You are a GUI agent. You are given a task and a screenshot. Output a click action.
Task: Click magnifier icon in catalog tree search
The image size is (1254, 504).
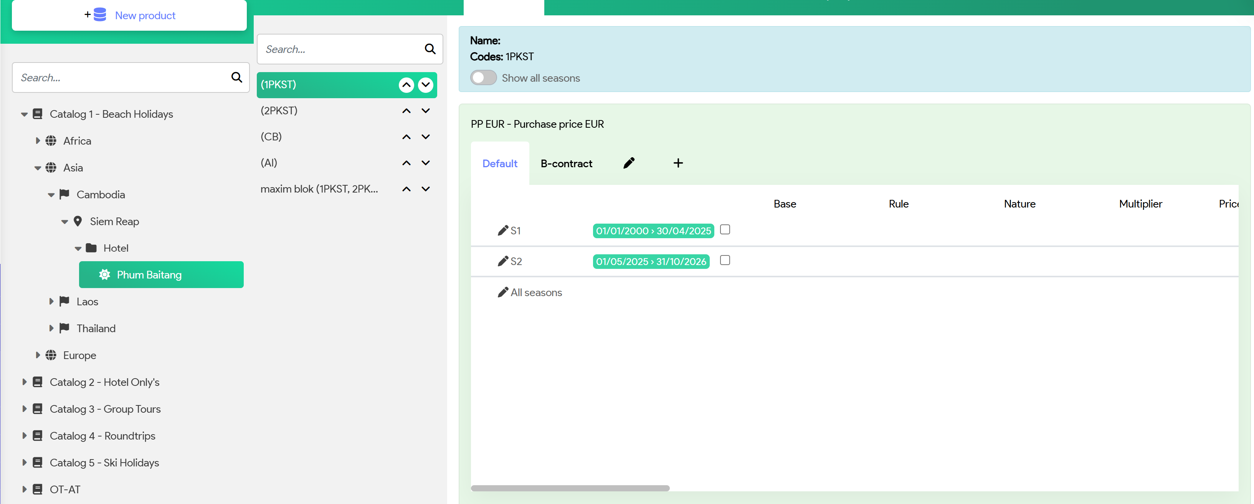click(236, 77)
